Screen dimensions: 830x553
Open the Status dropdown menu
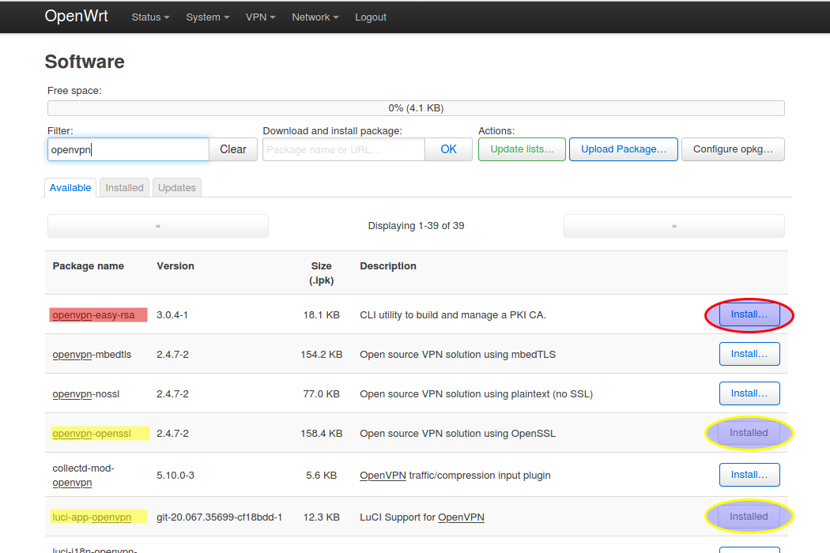click(150, 17)
